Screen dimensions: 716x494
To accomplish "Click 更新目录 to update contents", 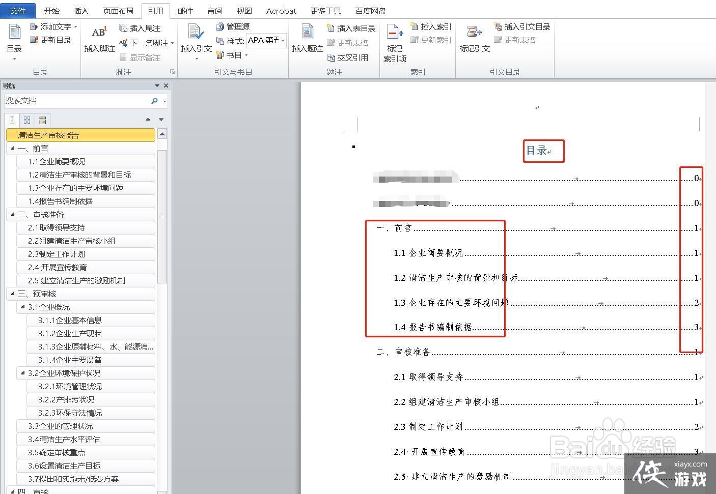I will pyautogui.click(x=50, y=40).
